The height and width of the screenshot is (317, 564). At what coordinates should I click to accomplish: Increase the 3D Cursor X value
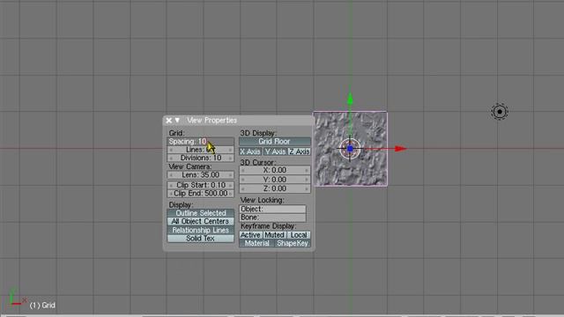coord(307,170)
